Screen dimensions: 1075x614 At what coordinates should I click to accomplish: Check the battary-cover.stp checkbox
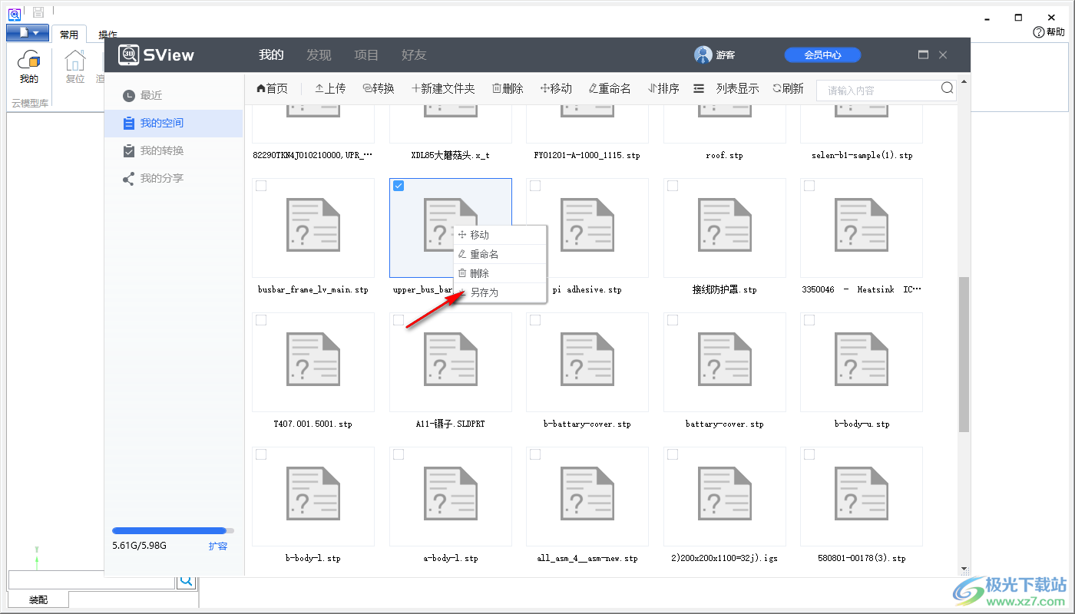[x=673, y=320]
